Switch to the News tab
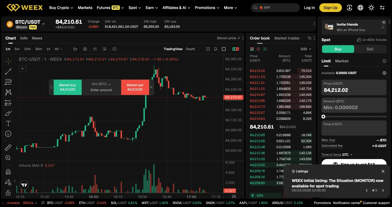 tap(37, 38)
